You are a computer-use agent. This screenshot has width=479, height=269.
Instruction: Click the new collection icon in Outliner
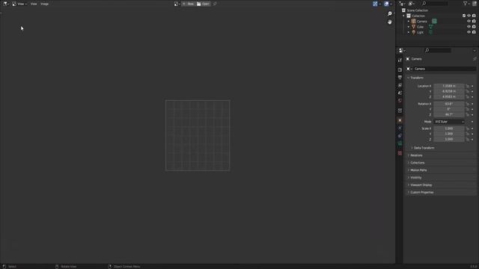[475, 4]
